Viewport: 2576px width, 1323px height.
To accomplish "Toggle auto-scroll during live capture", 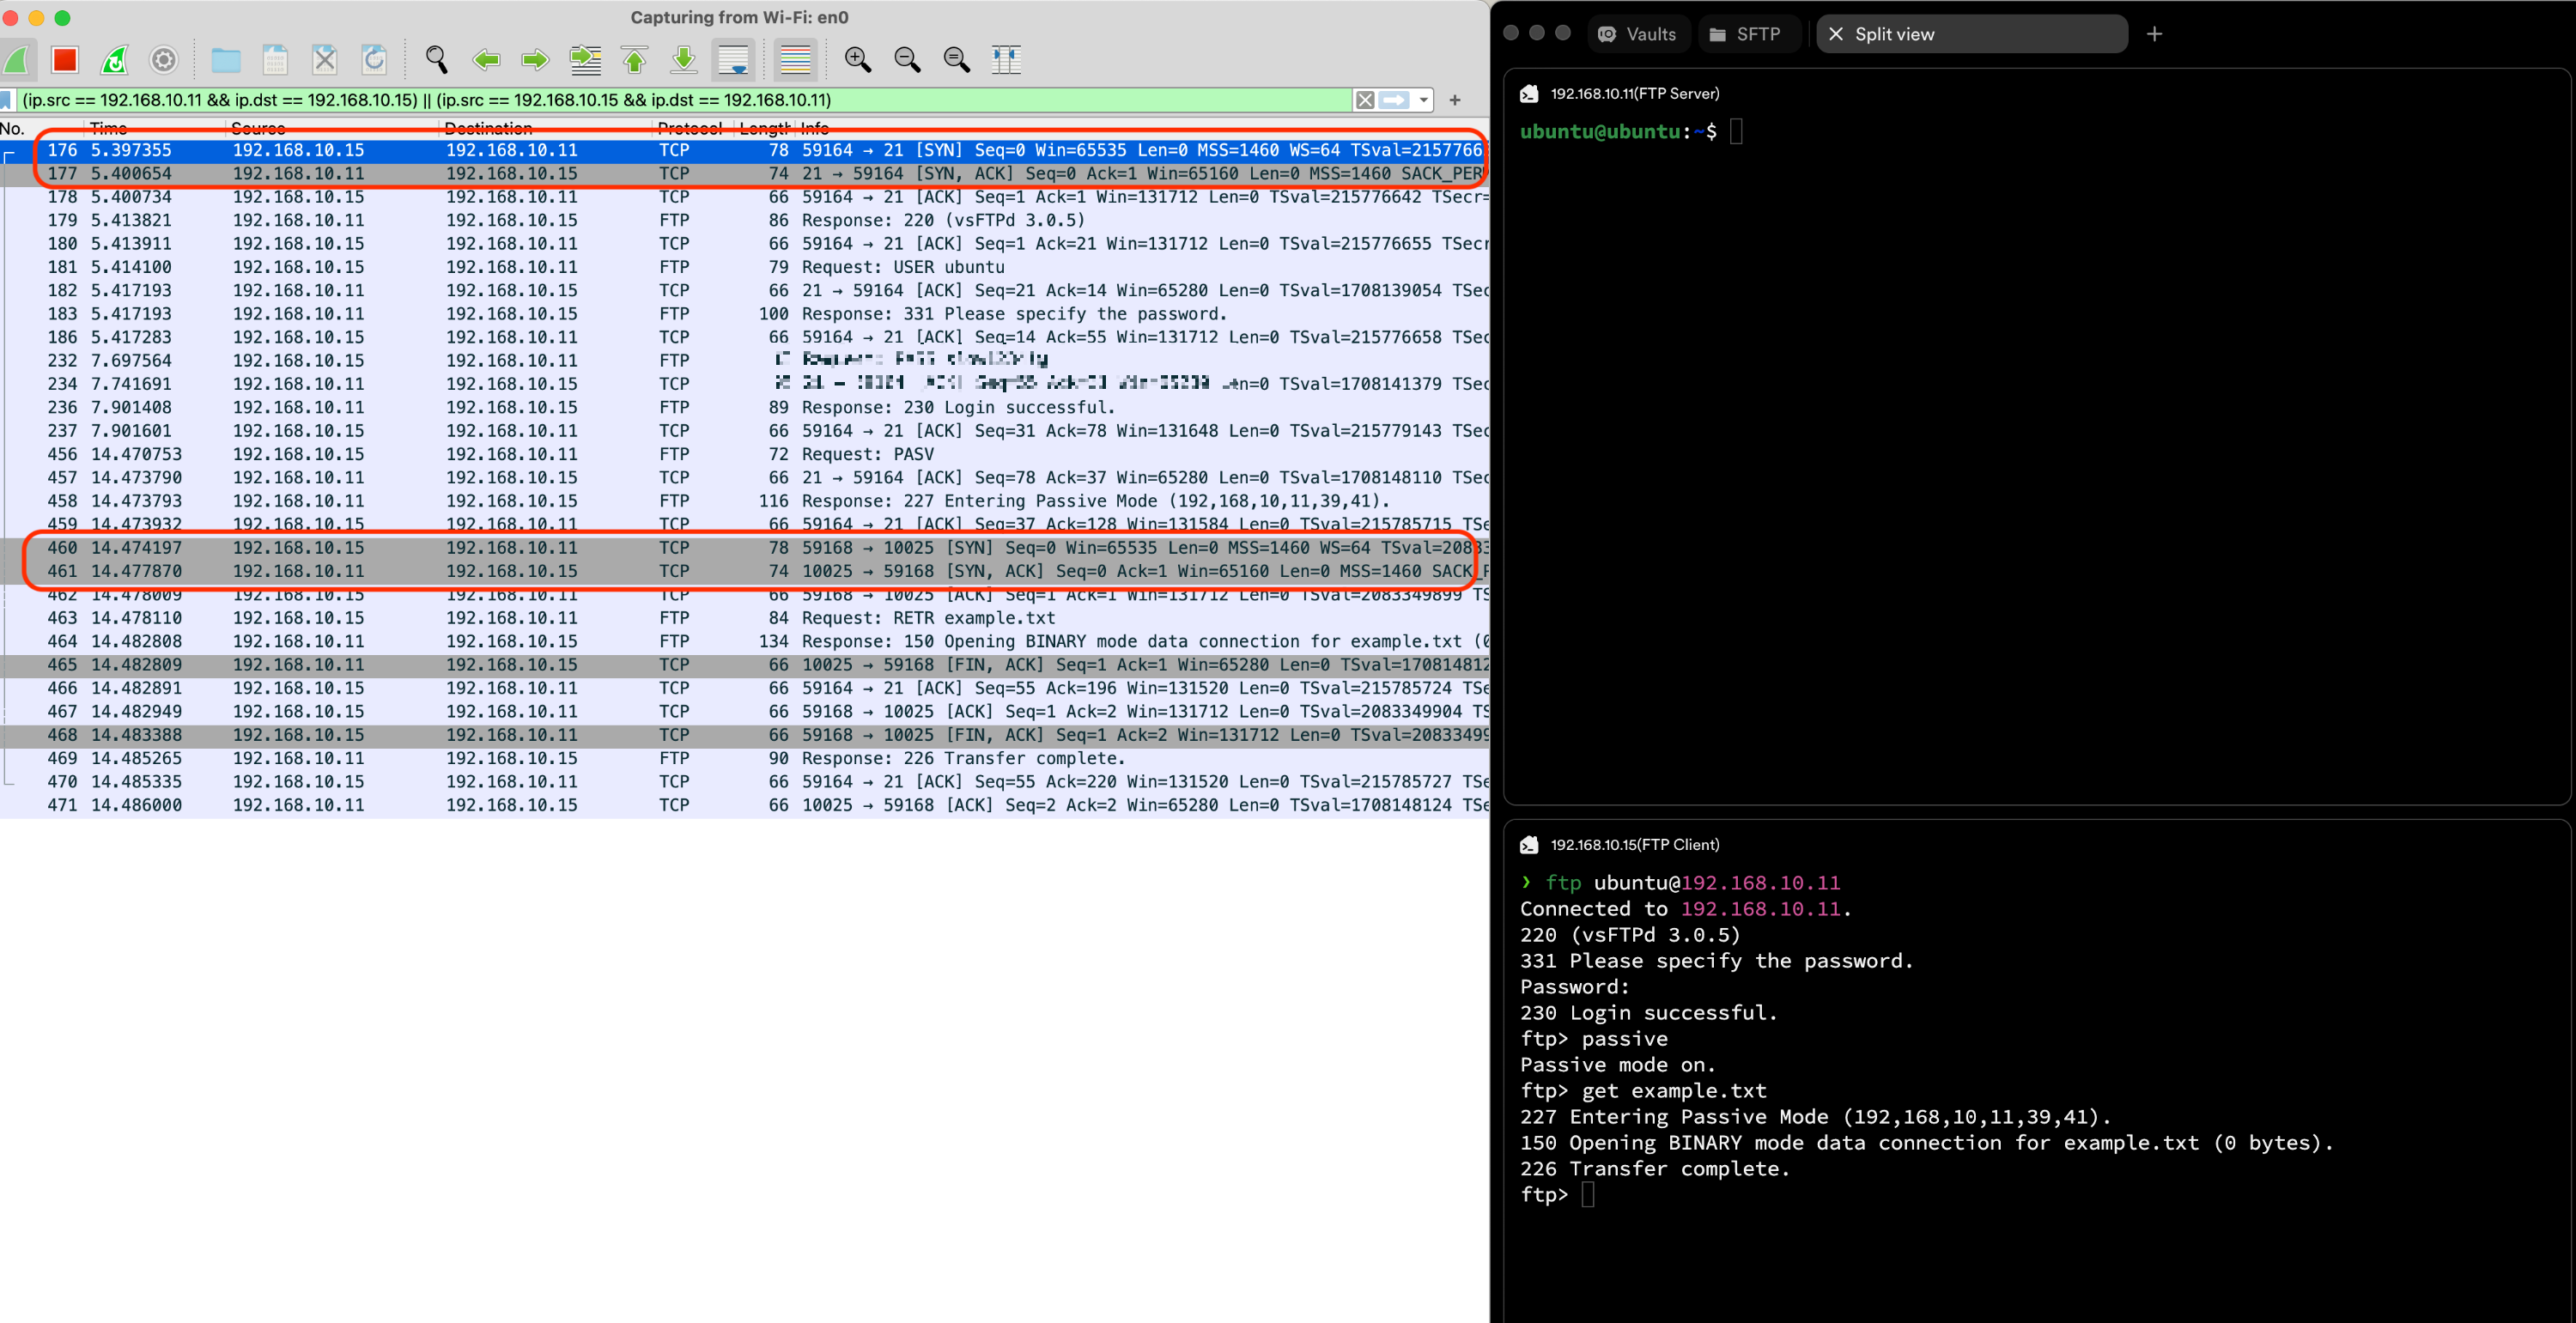I will click(733, 60).
